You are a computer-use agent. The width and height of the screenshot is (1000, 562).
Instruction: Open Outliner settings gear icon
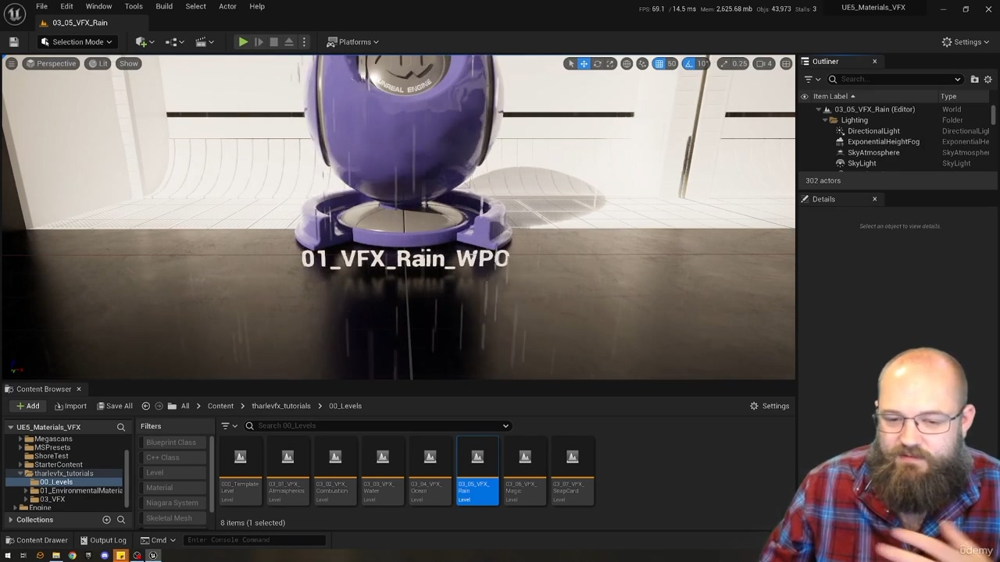click(x=987, y=79)
